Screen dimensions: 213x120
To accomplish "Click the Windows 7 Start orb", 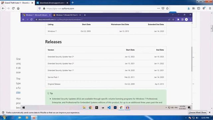I will tap(4, 118).
